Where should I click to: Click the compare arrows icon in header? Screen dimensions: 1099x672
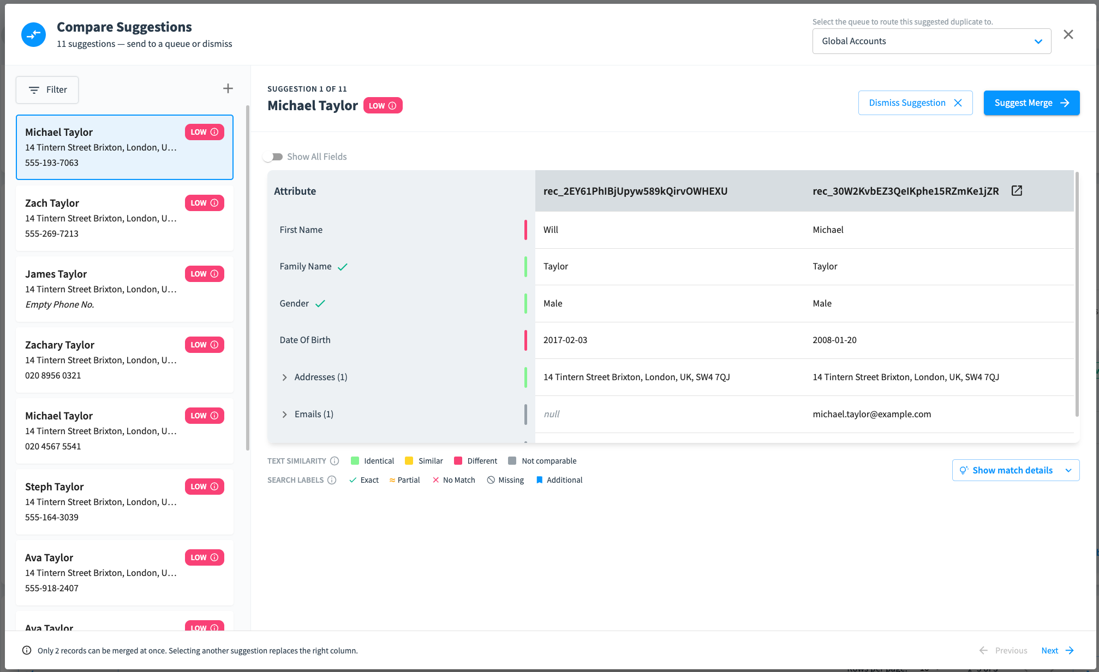33,34
